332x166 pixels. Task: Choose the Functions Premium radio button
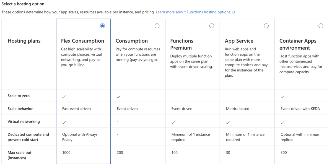coord(212,26)
